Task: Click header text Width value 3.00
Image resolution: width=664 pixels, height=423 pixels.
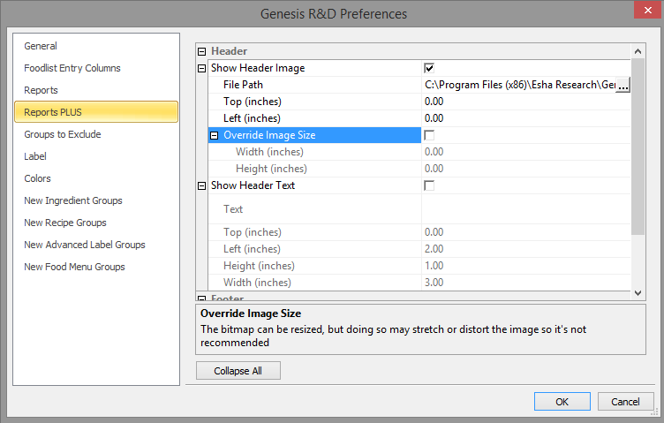Action: pyautogui.click(x=434, y=283)
